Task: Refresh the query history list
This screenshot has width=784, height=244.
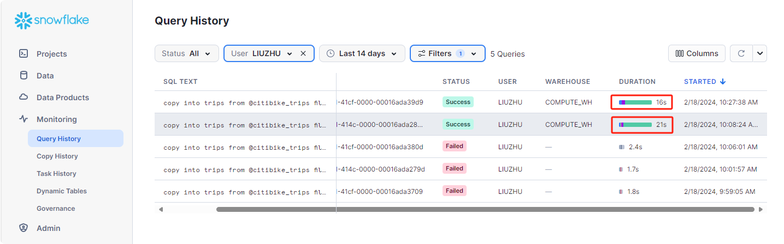Action: (x=741, y=53)
